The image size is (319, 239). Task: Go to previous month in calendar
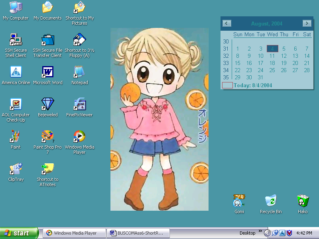[226, 24]
